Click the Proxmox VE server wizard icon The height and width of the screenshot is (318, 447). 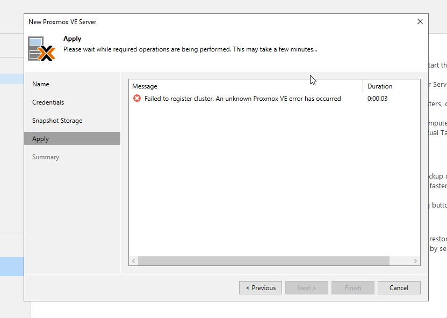41,49
